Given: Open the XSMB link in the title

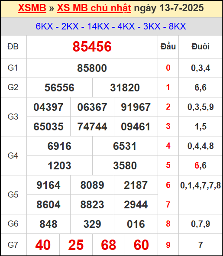Looking at the screenshot, I should tap(32, 8).
